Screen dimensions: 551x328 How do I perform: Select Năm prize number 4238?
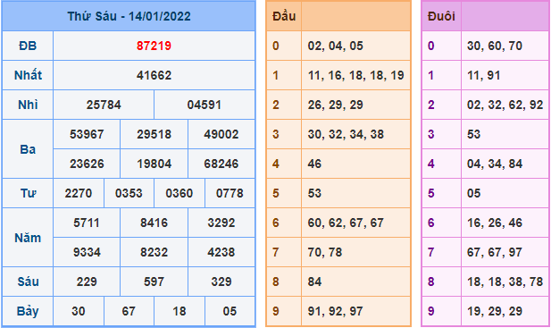coord(221,252)
